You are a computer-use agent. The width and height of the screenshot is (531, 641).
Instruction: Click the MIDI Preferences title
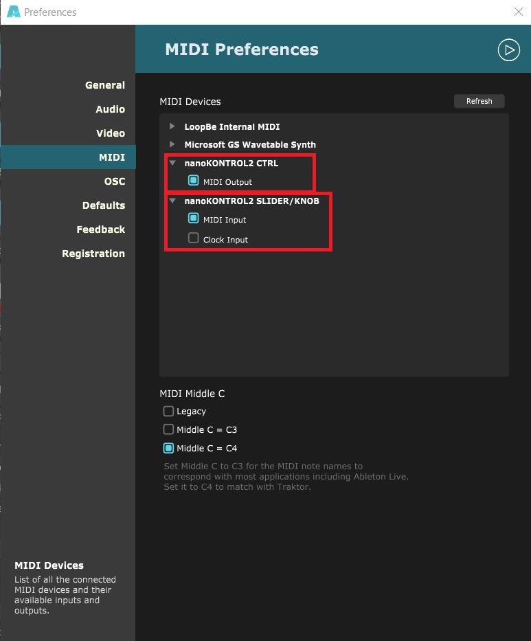coord(242,49)
